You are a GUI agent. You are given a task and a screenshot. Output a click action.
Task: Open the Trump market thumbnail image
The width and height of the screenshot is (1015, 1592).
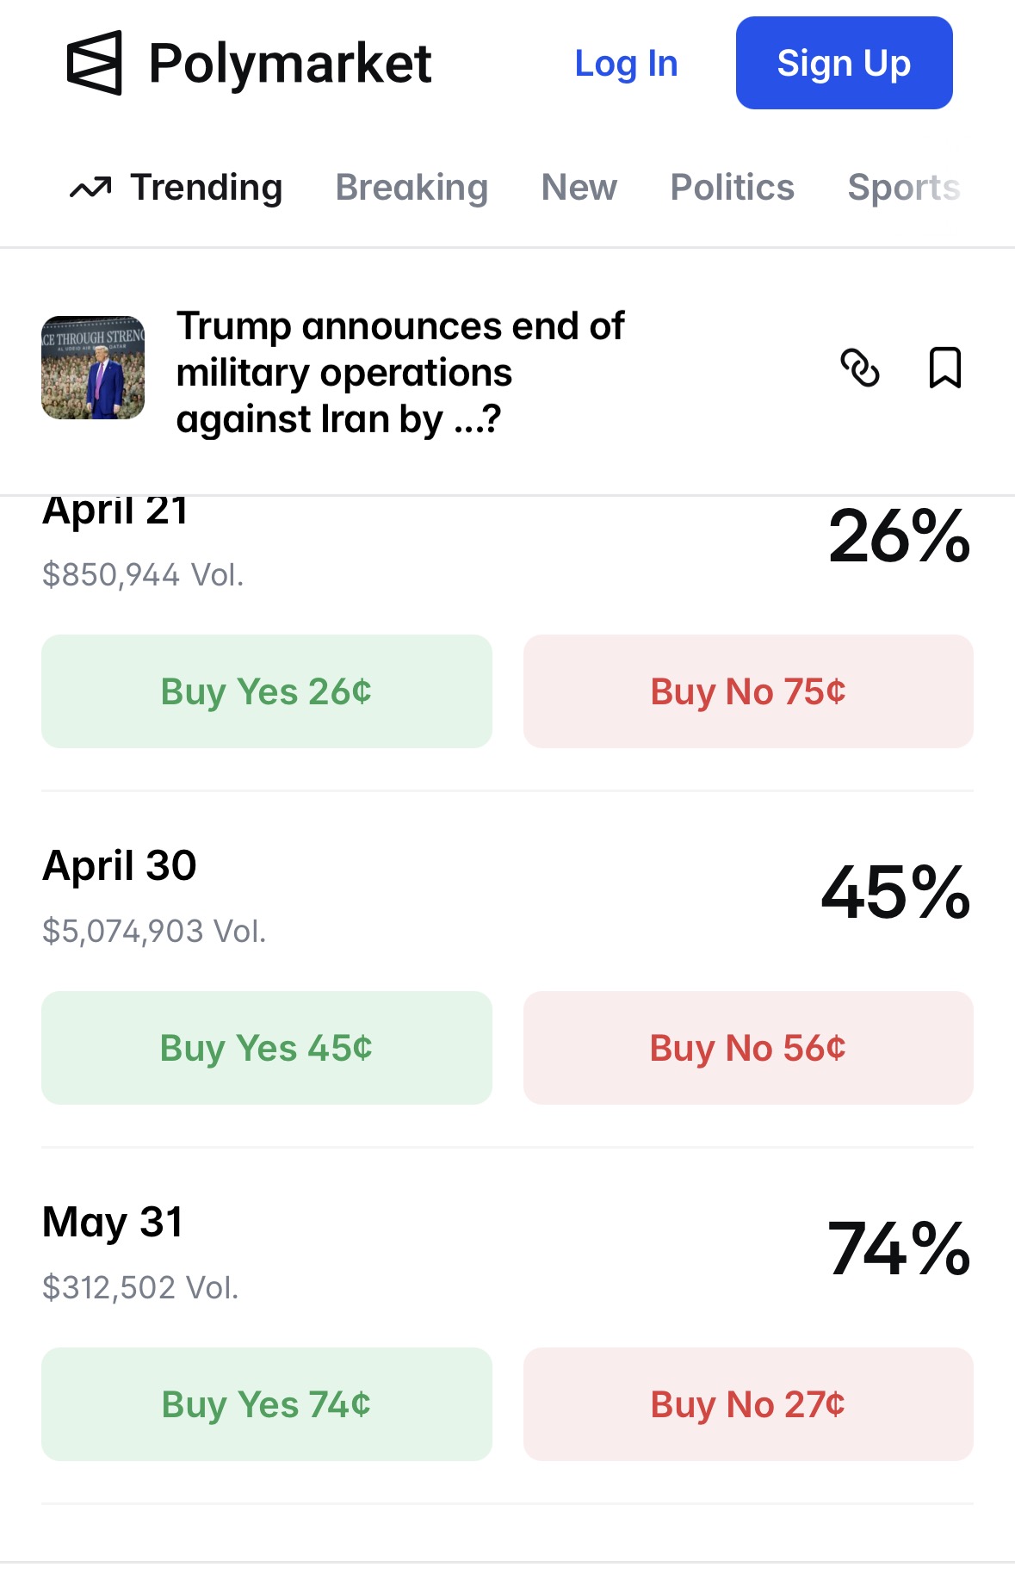pos(93,368)
